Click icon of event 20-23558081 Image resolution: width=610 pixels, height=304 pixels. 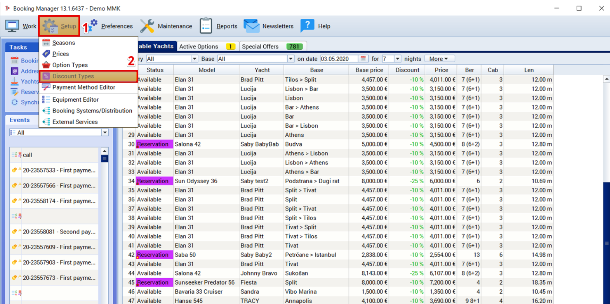(x=16, y=231)
